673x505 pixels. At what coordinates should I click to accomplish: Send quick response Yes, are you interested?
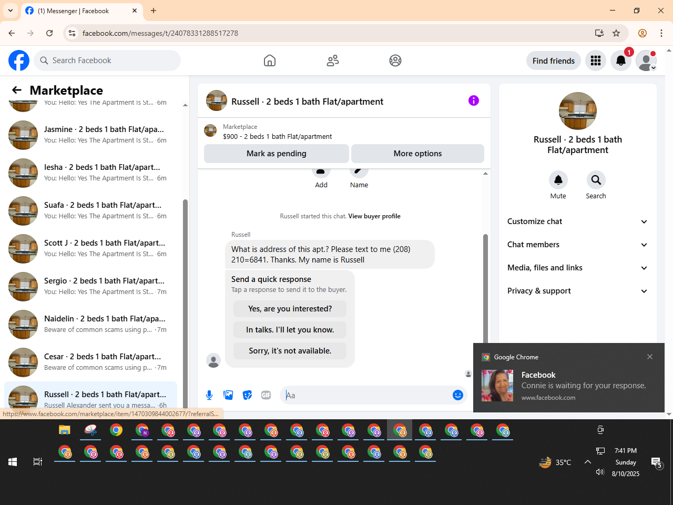pyautogui.click(x=290, y=309)
